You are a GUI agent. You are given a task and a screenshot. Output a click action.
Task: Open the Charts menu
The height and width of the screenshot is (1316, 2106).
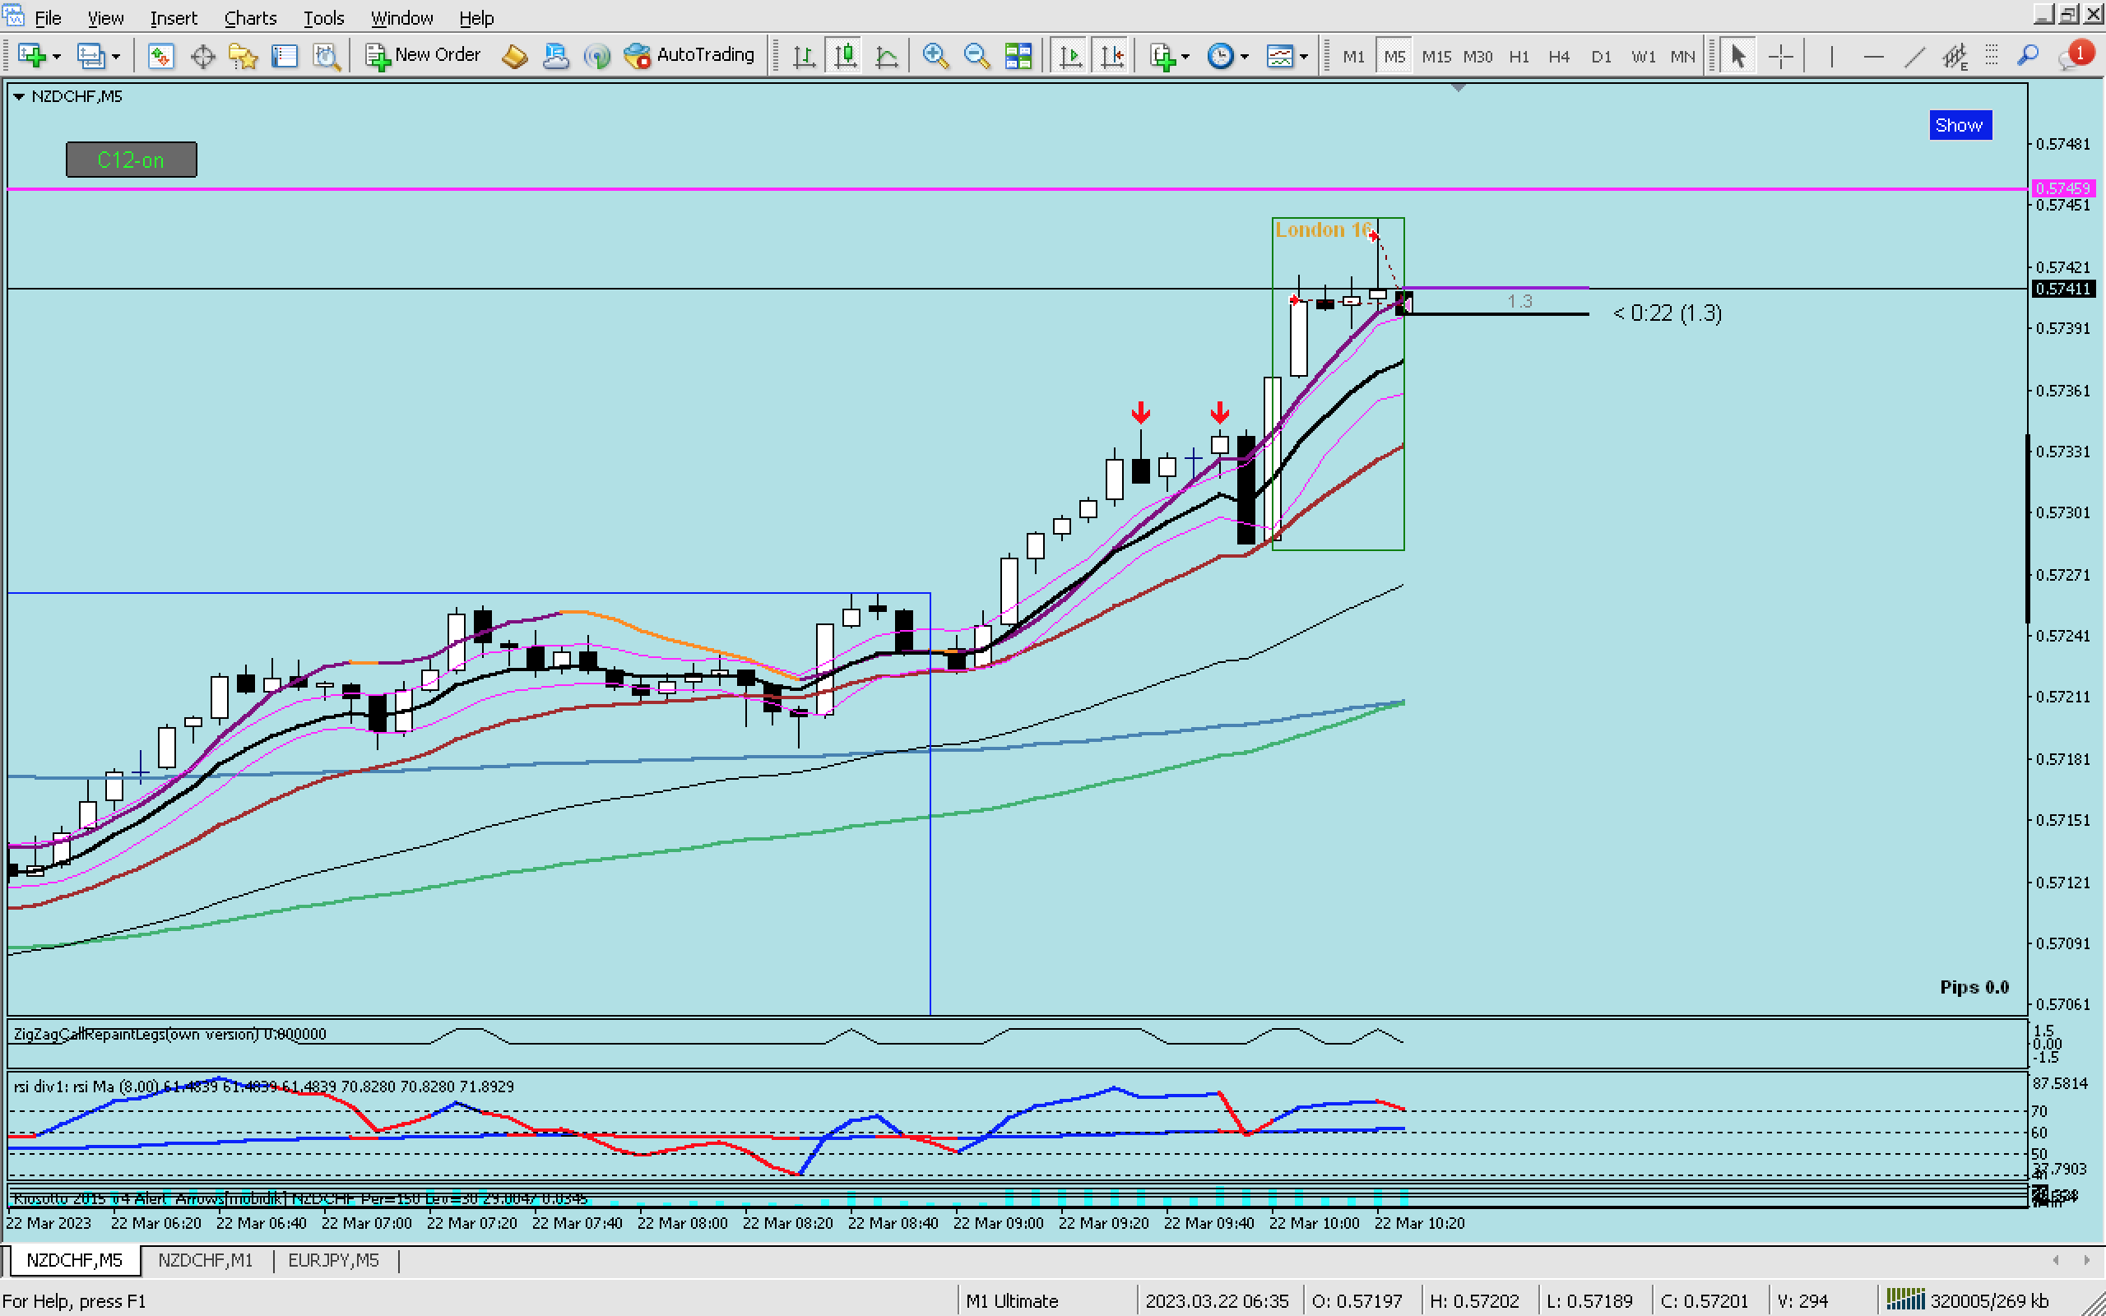pyautogui.click(x=250, y=17)
